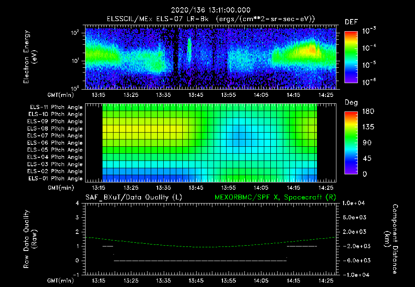415x287 pixels.
Task: Click the 10^-3 value on DEF scale
Action: [x=369, y=31]
